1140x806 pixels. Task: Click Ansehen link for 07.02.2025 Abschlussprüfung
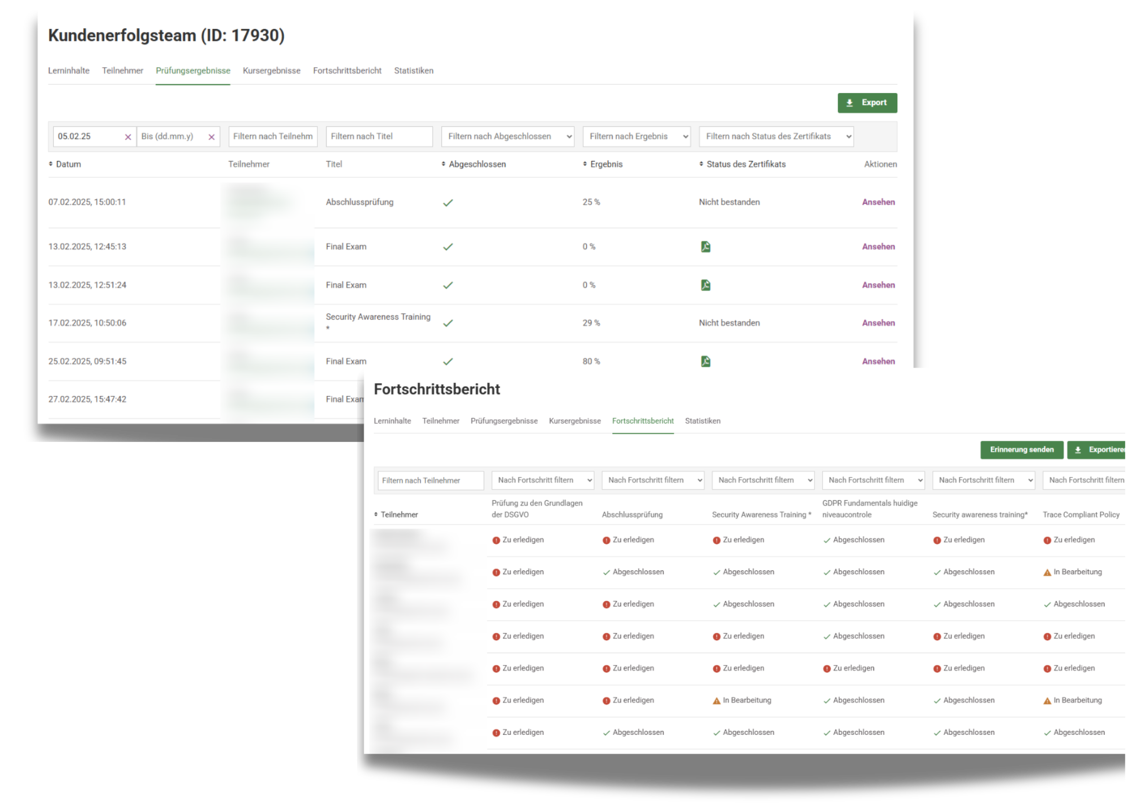(x=878, y=202)
